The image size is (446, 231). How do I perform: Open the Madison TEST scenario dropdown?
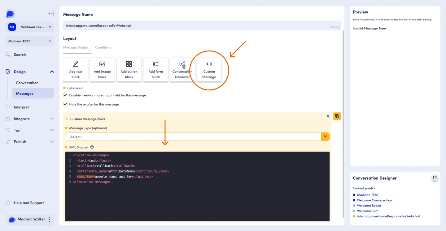click(30, 41)
